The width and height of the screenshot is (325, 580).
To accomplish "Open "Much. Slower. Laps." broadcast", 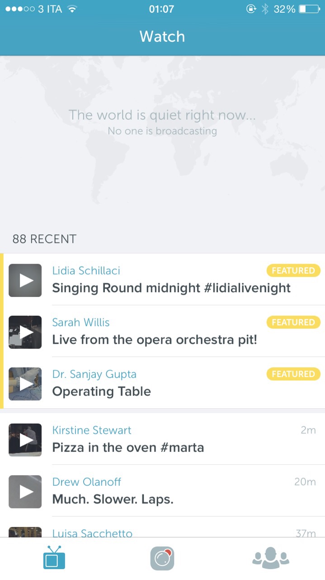I will (113, 499).
